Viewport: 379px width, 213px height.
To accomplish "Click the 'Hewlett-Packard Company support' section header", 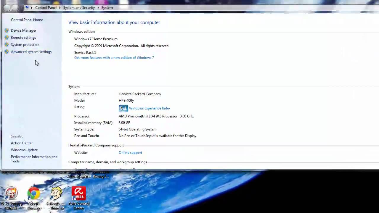I will 96,145.
